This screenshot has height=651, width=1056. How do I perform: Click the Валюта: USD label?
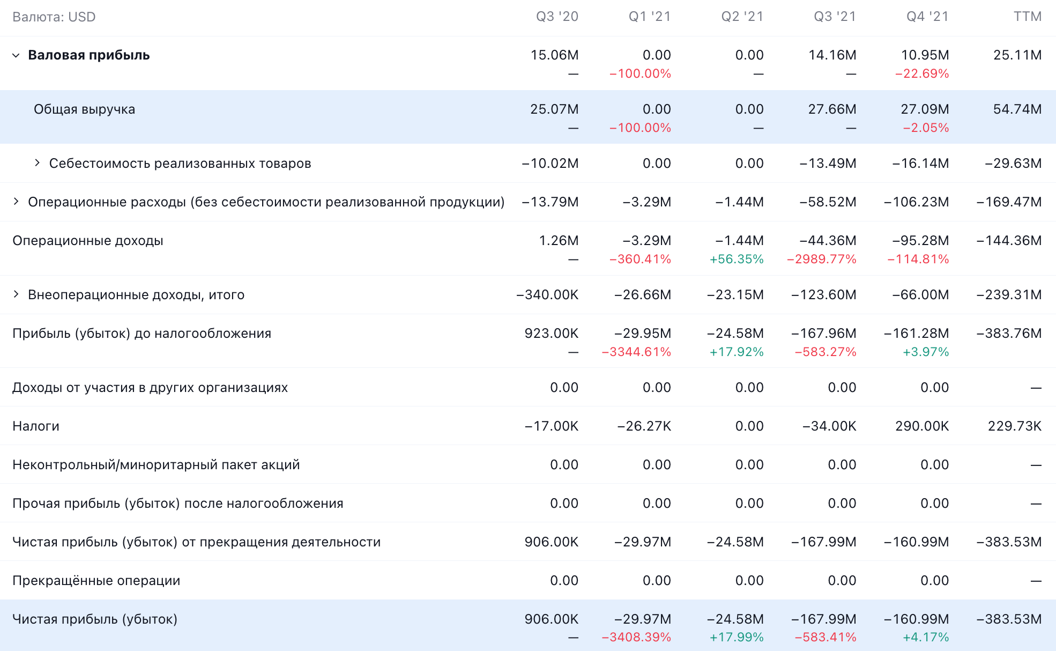(54, 17)
